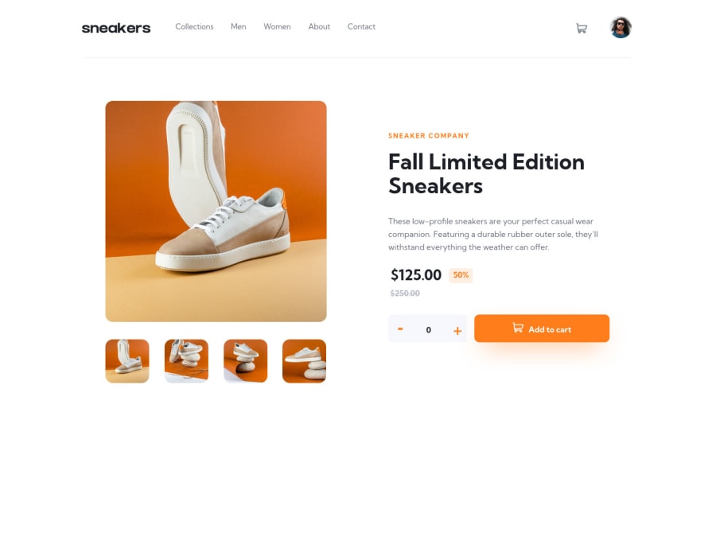Viewport: 716px width, 548px height.
Task: Navigate to the Women page
Action: point(277,26)
